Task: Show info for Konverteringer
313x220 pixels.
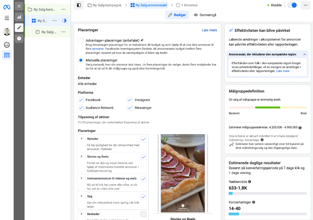Action: [254, 202]
